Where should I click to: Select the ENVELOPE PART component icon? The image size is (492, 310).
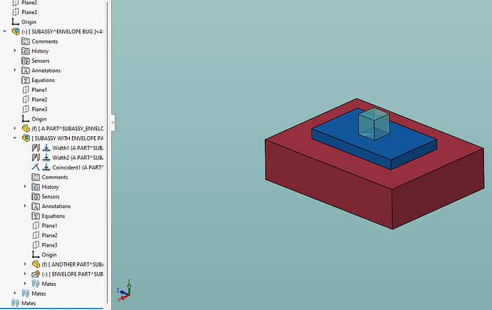click(36, 274)
